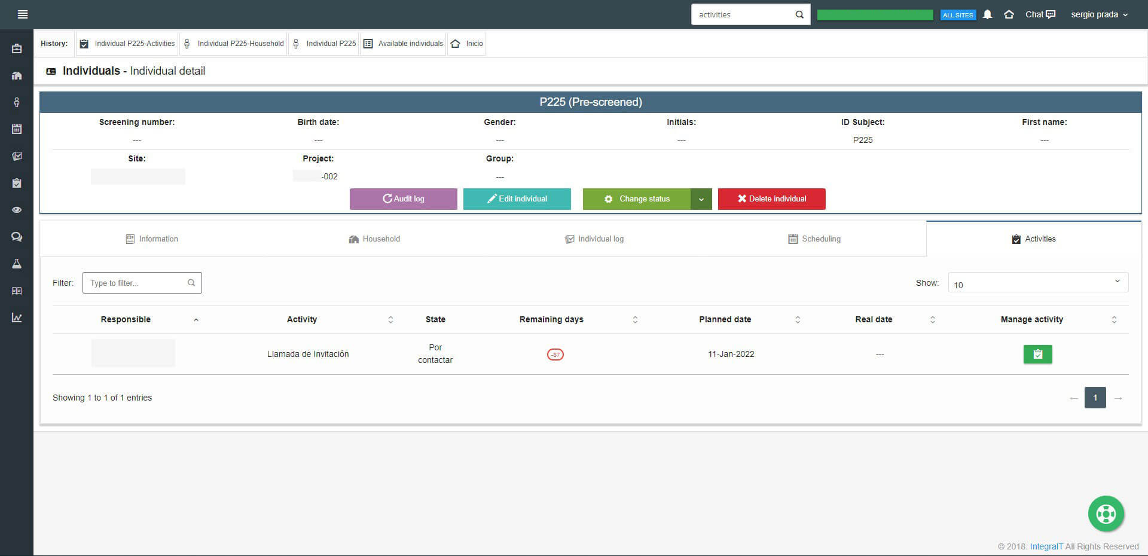Open the flask icon in left sidebar

tap(17, 264)
